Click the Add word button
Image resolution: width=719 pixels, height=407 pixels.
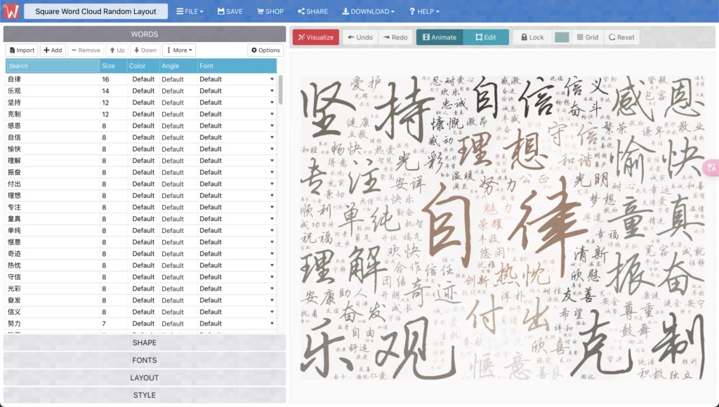coord(53,50)
